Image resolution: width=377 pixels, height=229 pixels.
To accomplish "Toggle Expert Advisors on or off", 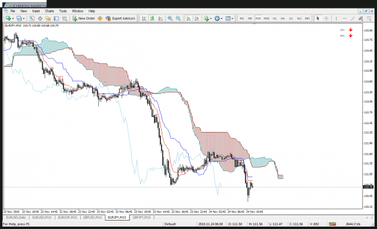I will pyautogui.click(x=121, y=18).
